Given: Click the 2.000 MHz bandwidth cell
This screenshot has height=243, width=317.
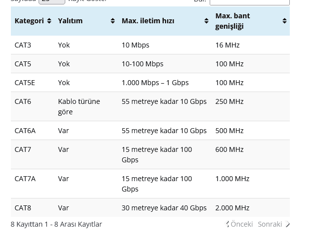Looking at the screenshot, I should [x=232, y=208].
